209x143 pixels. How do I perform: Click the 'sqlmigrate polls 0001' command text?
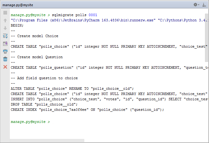pos(74,15)
